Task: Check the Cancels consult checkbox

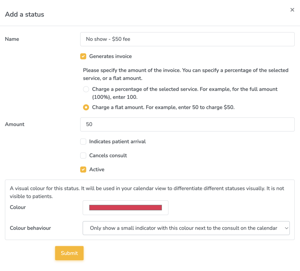Action: pyautogui.click(x=83, y=156)
